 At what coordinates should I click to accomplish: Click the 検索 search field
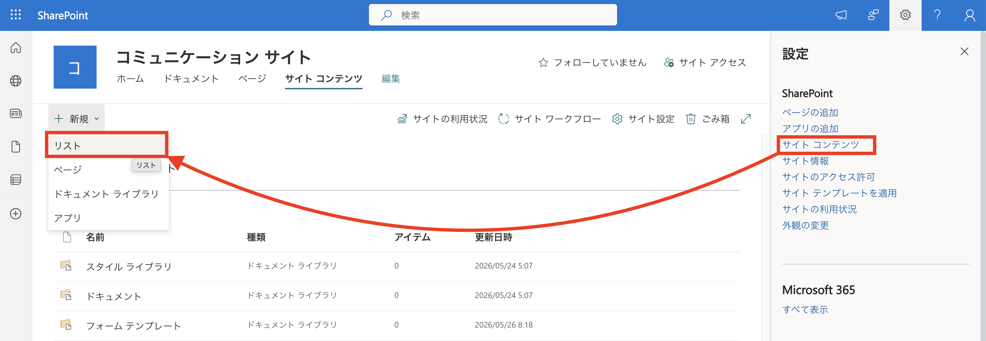[493, 15]
